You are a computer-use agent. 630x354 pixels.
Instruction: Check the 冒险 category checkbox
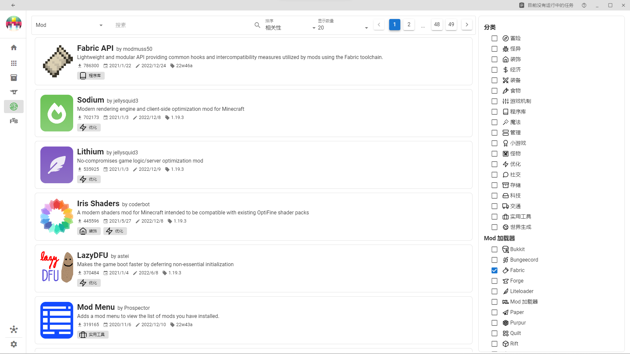(494, 38)
